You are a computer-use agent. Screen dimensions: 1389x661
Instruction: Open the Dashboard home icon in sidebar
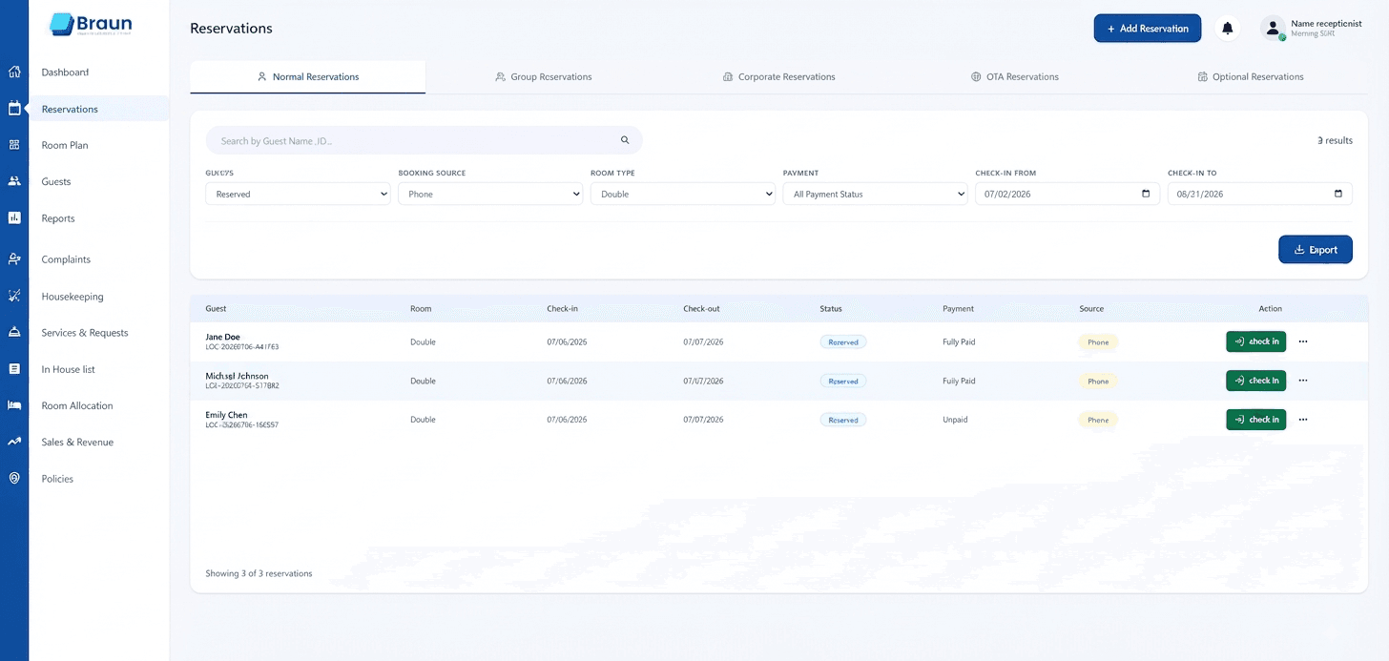tap(14, 72)
